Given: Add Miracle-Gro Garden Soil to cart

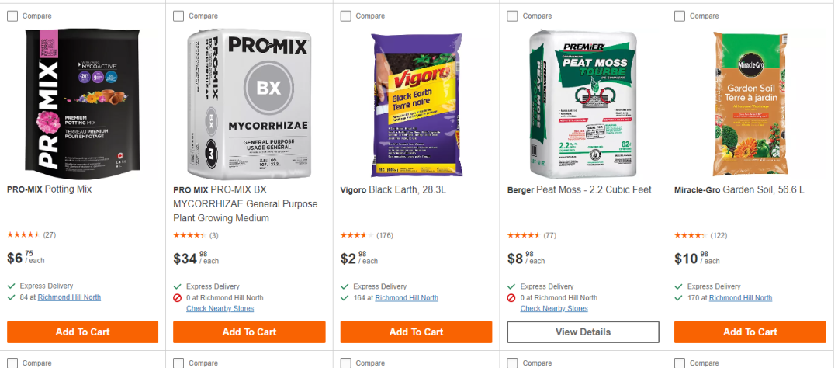Looking at the screenshot, I should 750,332.
